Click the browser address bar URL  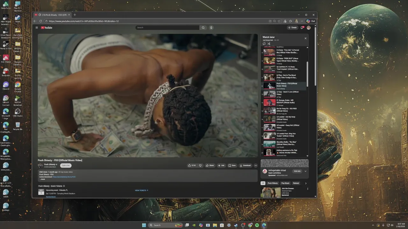[x=84, y=21]
